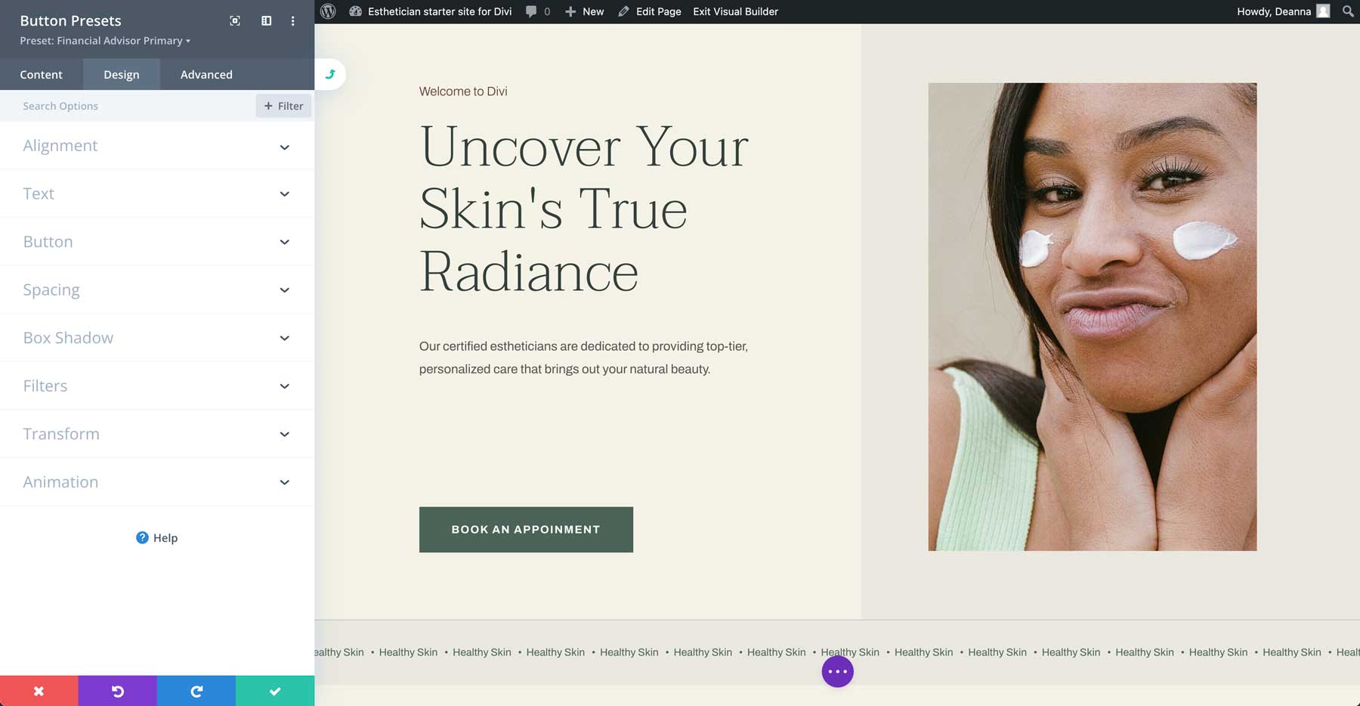Expand the Box Shadow options
Screen dimensions: 1360x706
(x=156, y=337)
